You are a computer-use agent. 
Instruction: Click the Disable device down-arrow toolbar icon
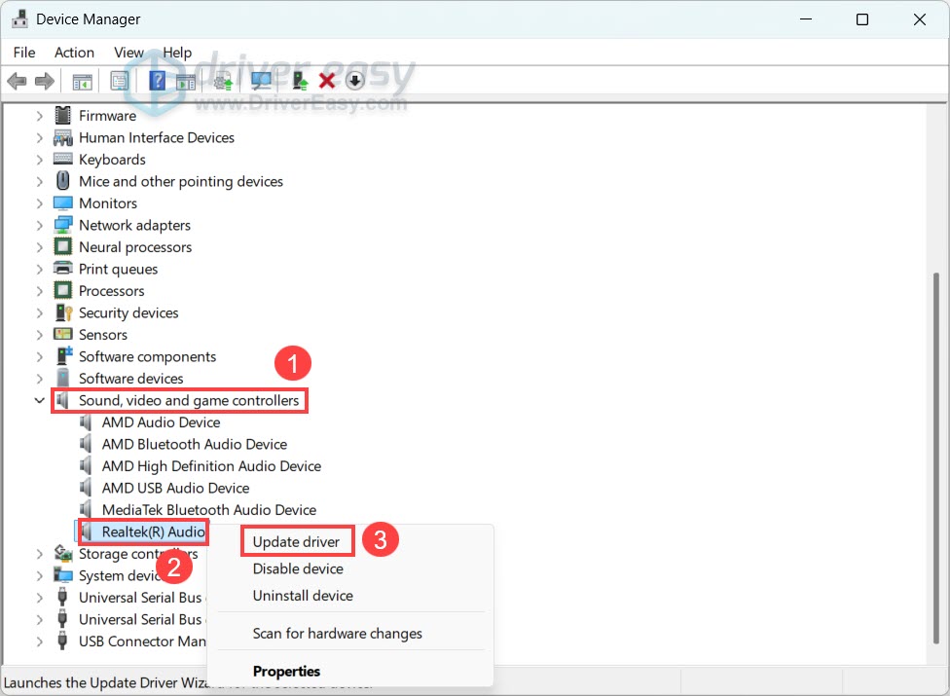355,80
